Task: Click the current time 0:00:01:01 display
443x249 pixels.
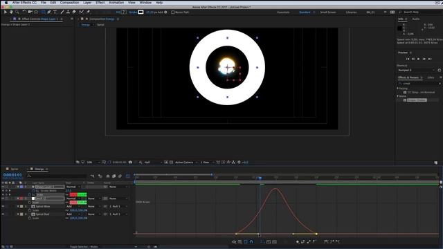Action: (12, 175)
